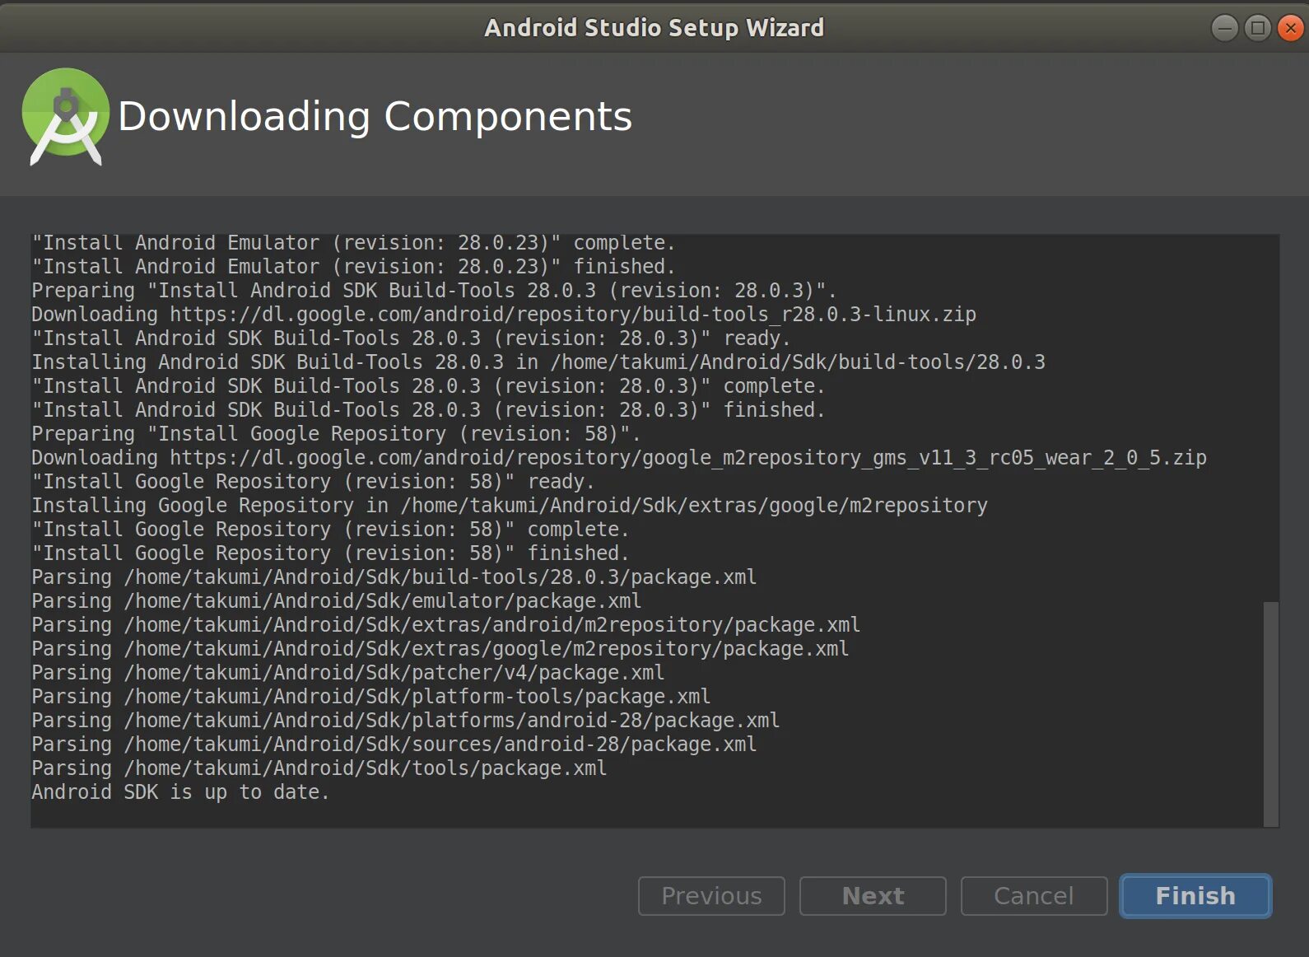The height and width of the screenshot is (957, 1309).
Task: Maximize the Setup Wizard window
Action: pyautogui.click(x=1258, y=28)
